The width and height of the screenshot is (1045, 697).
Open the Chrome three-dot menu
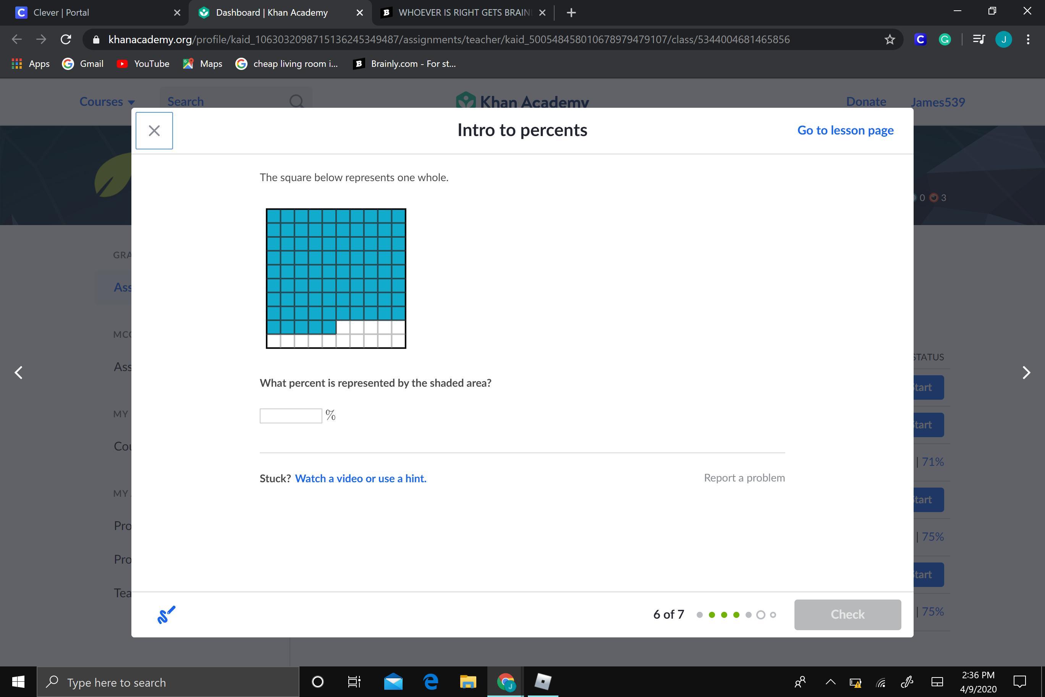pyautogui.click(x=1028, y=40)
